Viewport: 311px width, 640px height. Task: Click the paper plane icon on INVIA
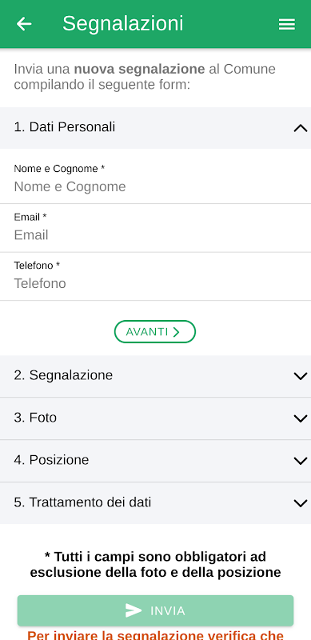pos(134,610)
